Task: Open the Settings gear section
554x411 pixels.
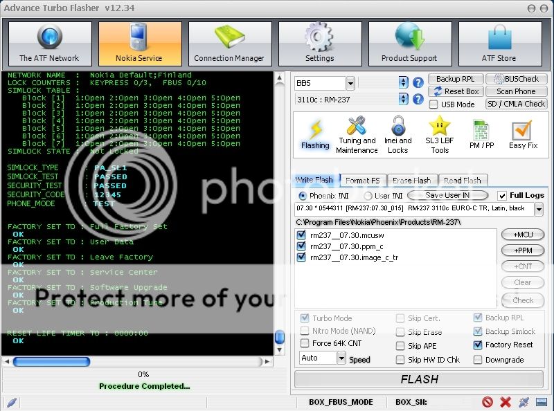Action: [x=320, y=44]
